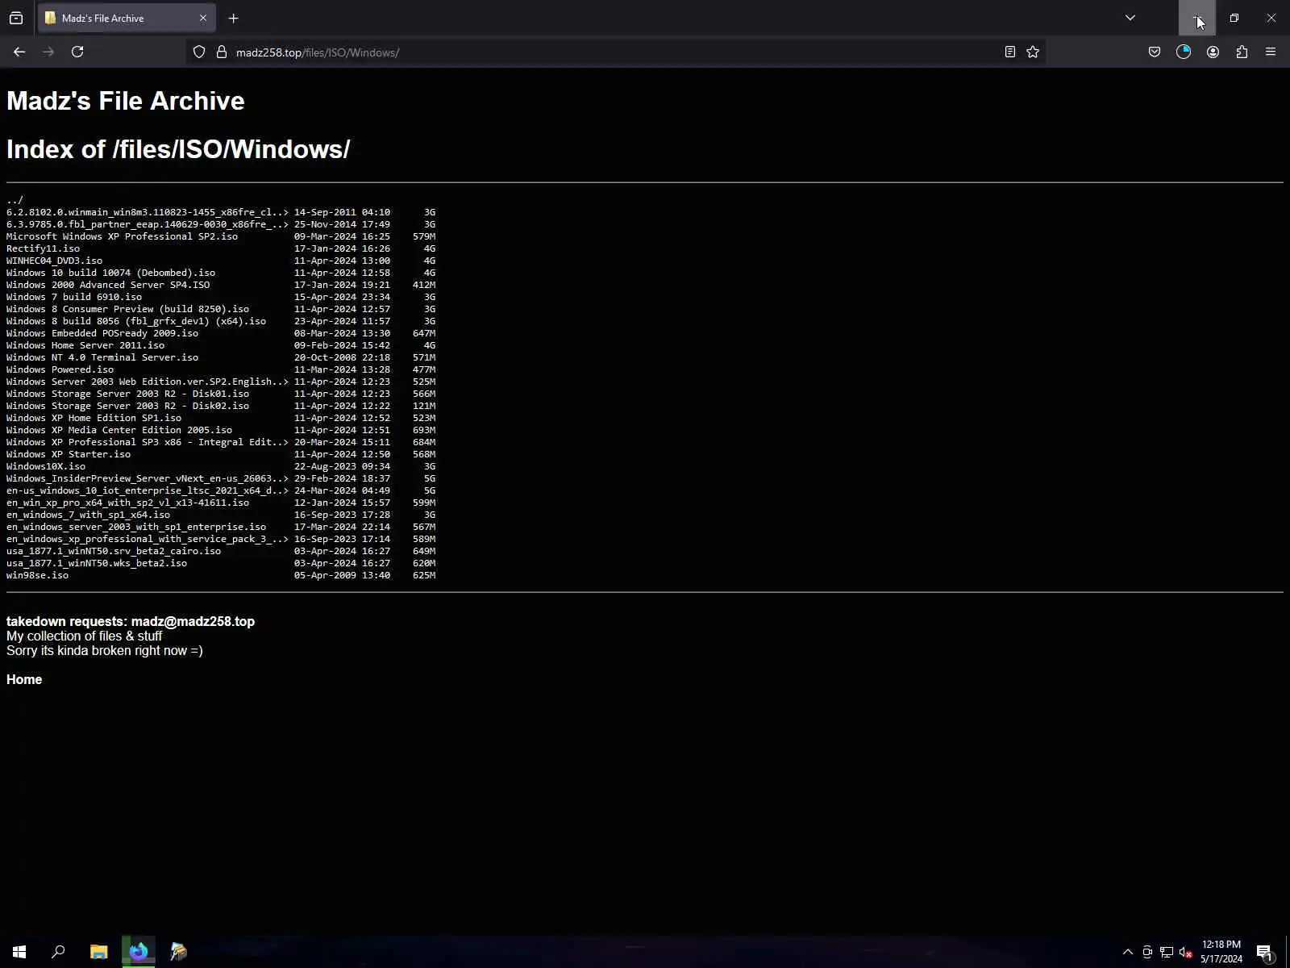The width and height of the screenshot is (1290, 968).
Task: List all tabs dropdown arrow
Action: point(1130,18)
